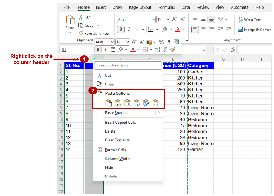Click Merge and Center in the mini toolbar
The image size is (274, 196).
[176, 42]
